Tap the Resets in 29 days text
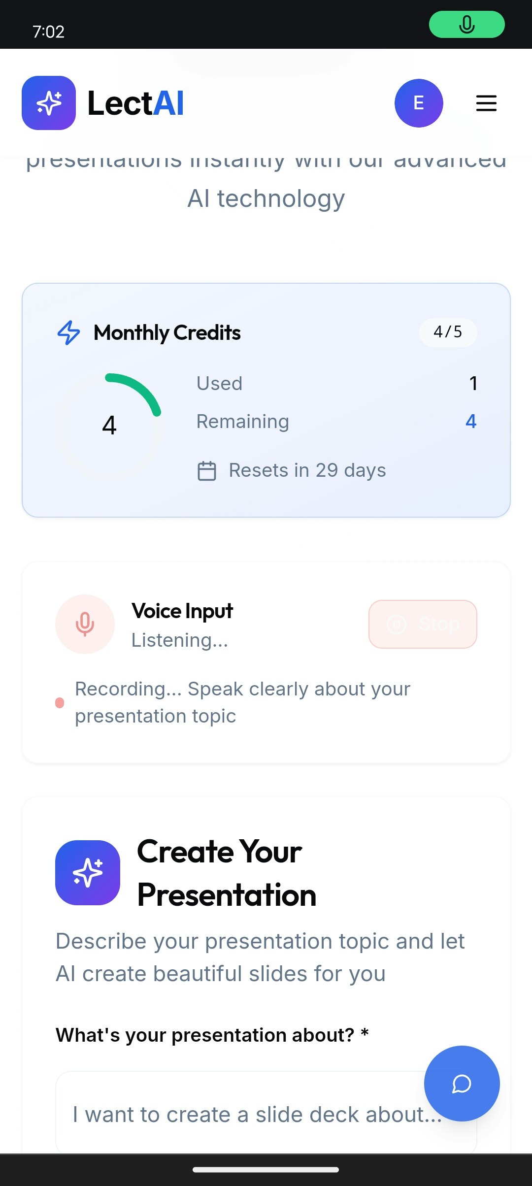Screen dimensions: 532x1186 tap(307, 470)
